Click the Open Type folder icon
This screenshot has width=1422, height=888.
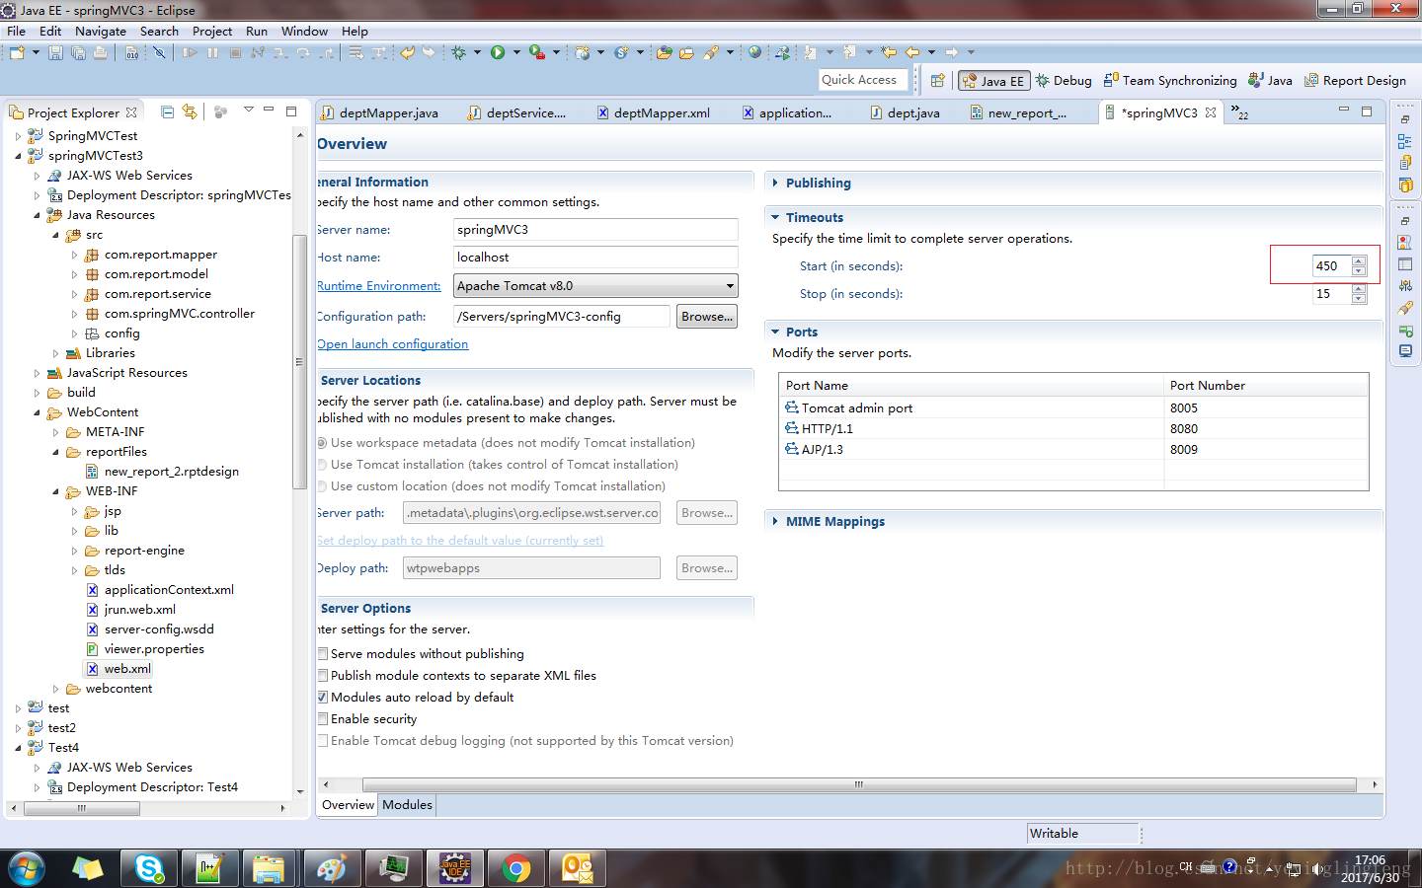(x=665, y=52)
